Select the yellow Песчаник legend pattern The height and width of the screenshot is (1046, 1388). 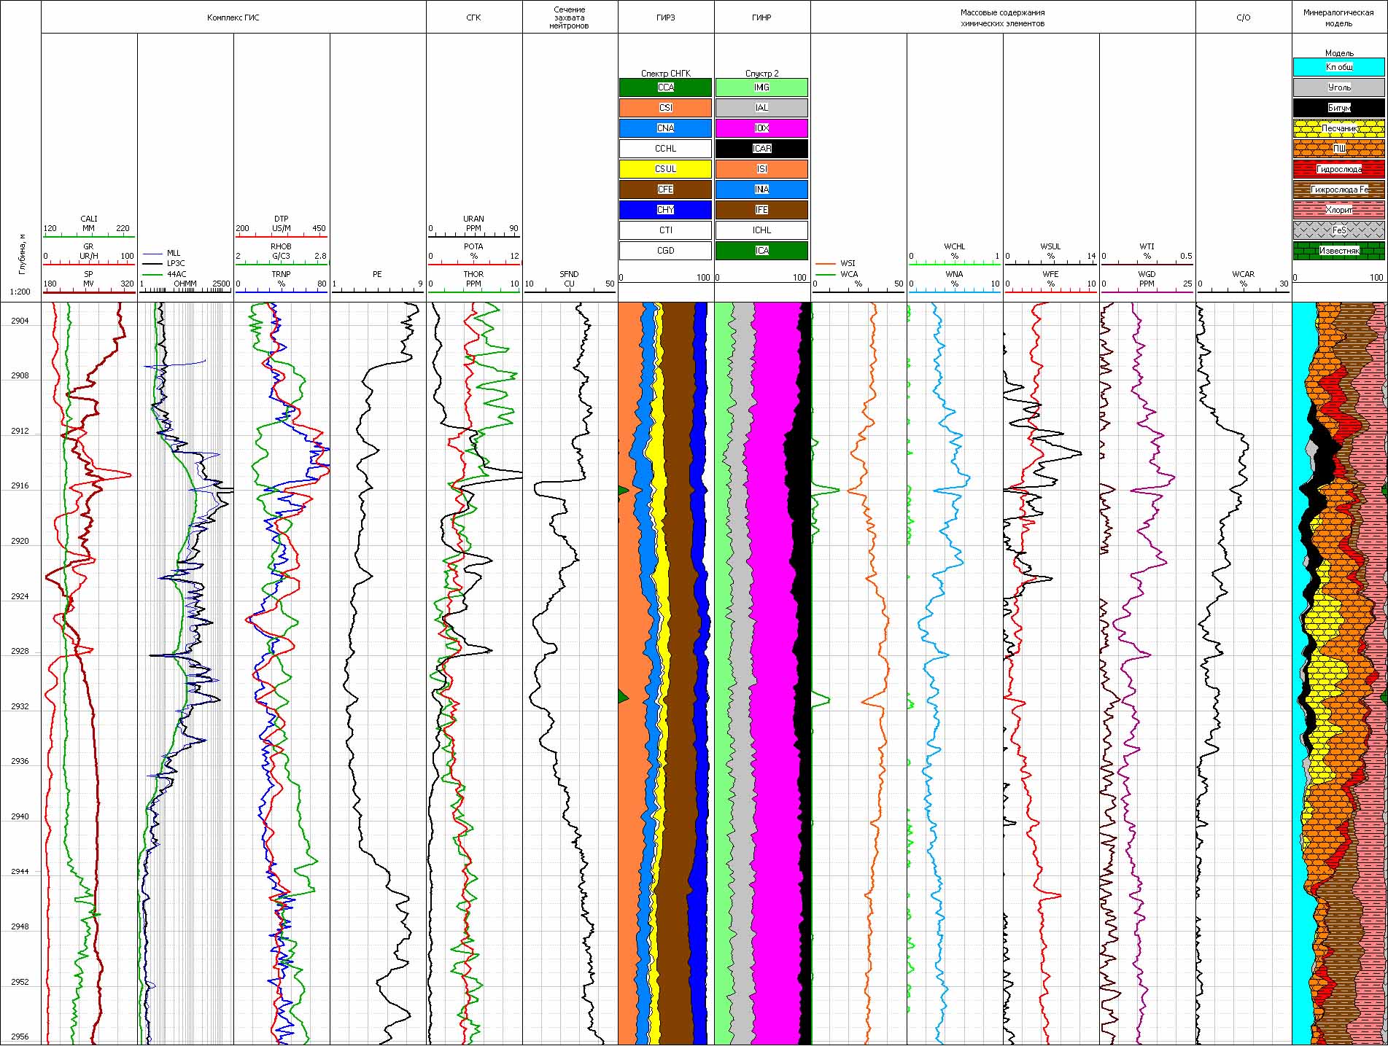pyautogui.click(x=1338, y=128)
